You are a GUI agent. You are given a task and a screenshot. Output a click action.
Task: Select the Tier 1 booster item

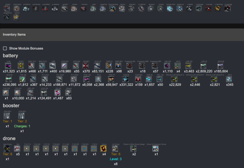[7, 116]
